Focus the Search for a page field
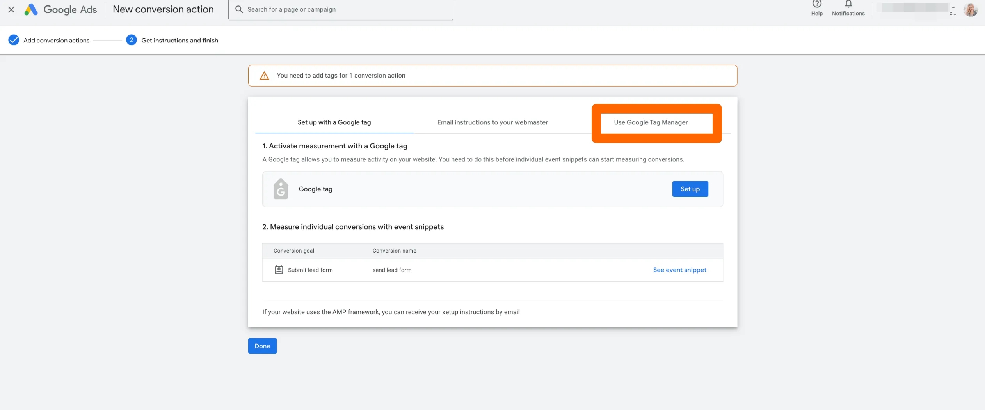Screen dimensions: 985x410 (x=341, y=9)
